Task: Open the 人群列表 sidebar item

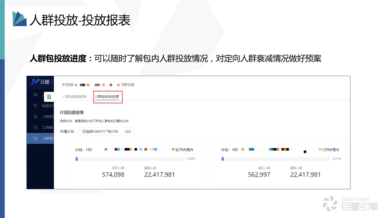Action: click(40, 117)
